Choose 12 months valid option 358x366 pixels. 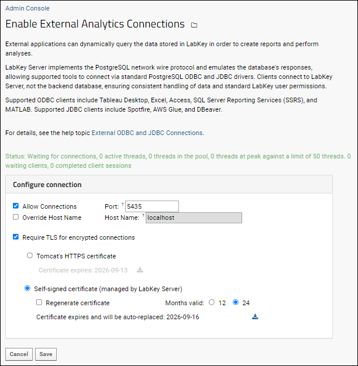(212, 302)
